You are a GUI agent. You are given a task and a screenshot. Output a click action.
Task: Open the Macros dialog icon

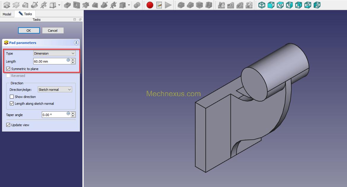159,5
